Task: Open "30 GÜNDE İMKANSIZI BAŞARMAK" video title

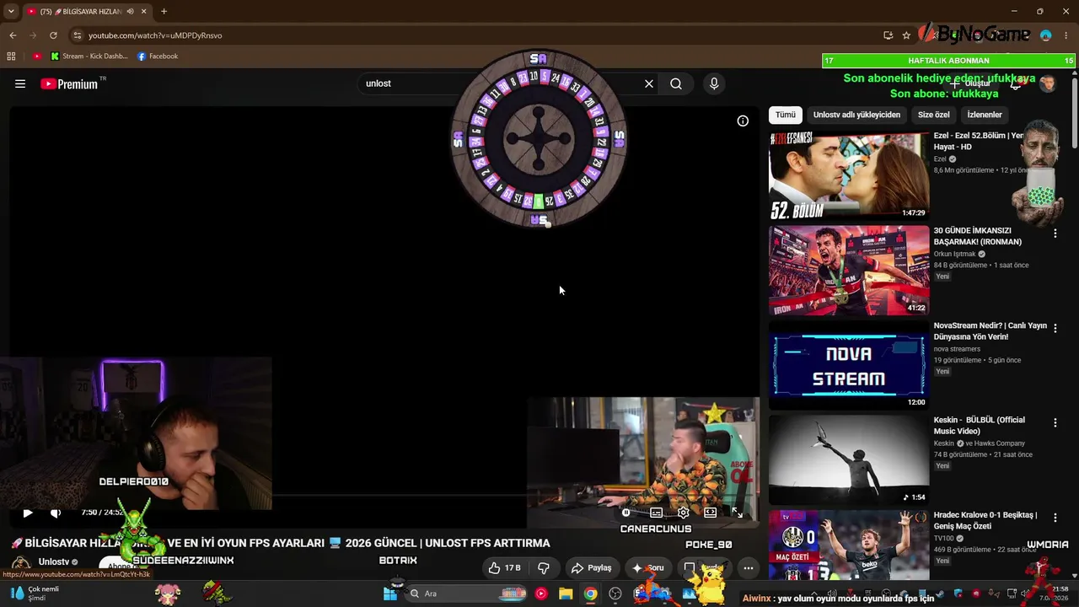Action: tap(978, 236)
